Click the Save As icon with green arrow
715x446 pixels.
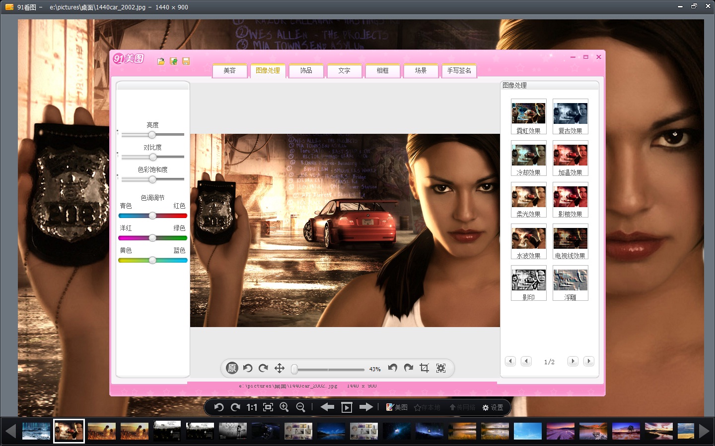click(x=173, y=61)
